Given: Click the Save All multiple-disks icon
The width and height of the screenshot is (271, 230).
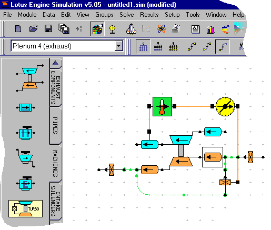Looking at the screenshot, I should pyautogui.click(x=64, y=29).
